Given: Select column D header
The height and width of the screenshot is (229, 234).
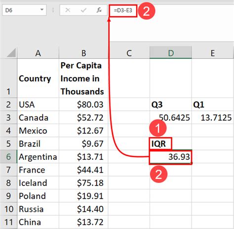Looking at the screenshot, I should click(x=171, y=53).
